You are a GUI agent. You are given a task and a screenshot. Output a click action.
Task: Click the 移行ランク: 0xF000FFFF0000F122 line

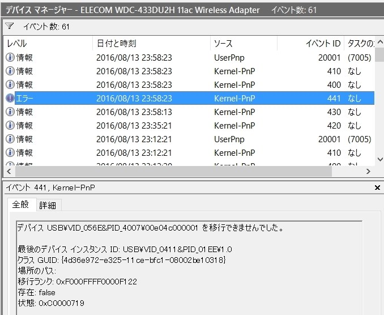pyautogui.click(x=78, y=282)
